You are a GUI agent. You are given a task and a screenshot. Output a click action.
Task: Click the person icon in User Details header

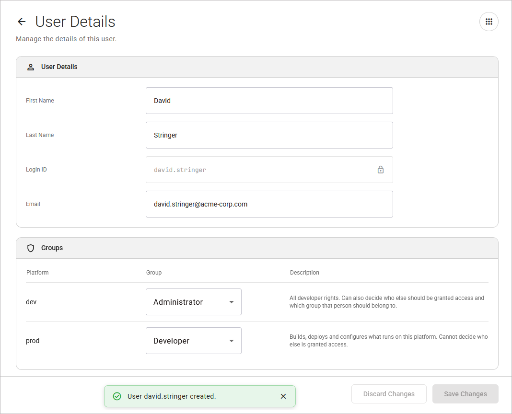(x=31, y=67)
